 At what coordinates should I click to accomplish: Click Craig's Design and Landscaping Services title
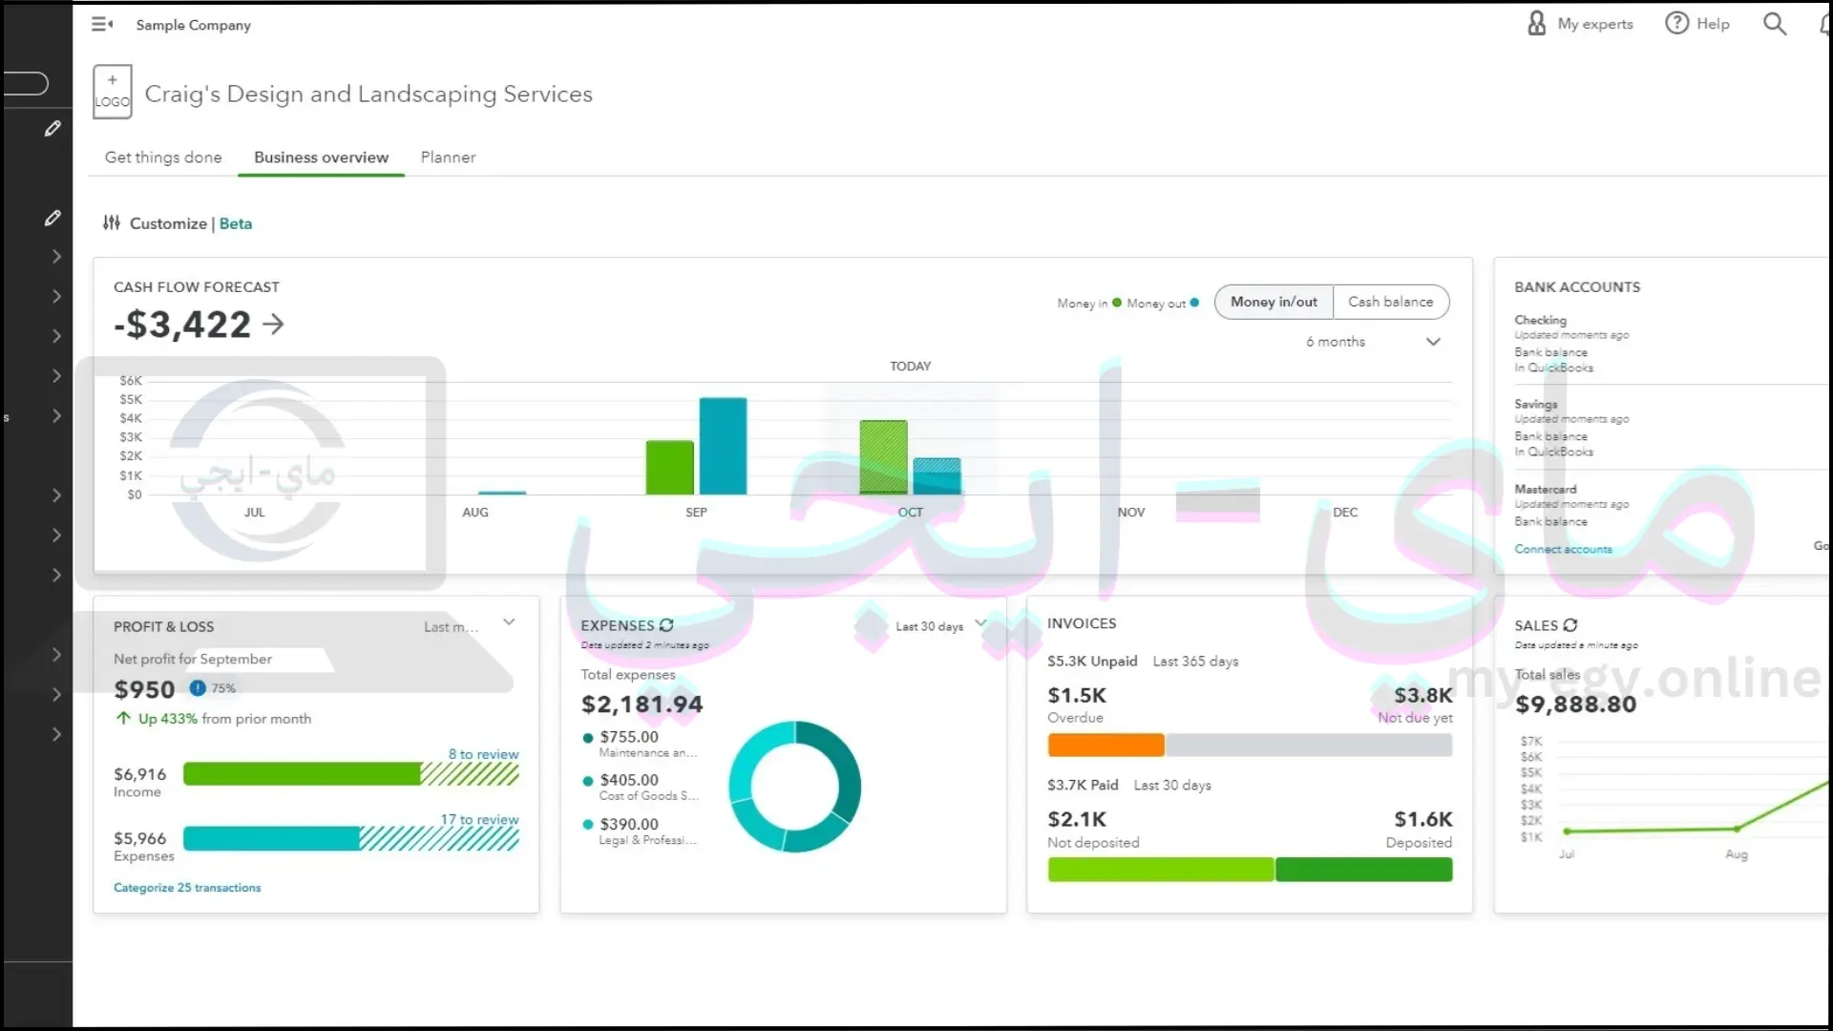click(x=369, y=94)
